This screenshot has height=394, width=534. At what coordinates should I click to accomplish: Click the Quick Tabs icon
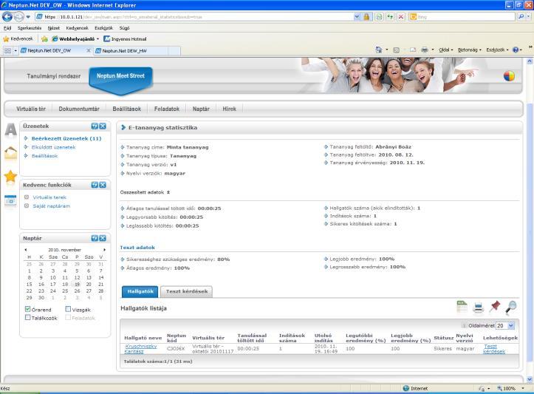[7, 50]
